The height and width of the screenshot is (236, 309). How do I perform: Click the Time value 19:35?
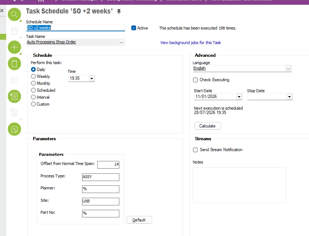[75, 78]
